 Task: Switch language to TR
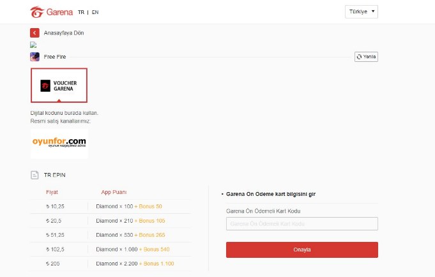(x=81, y=12)
